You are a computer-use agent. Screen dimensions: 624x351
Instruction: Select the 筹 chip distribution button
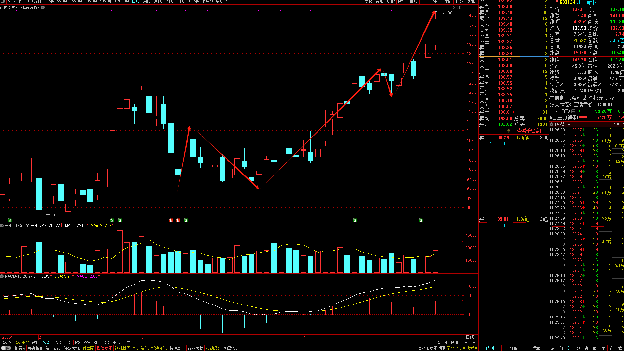pyautogui.click(x=620, y=348)
